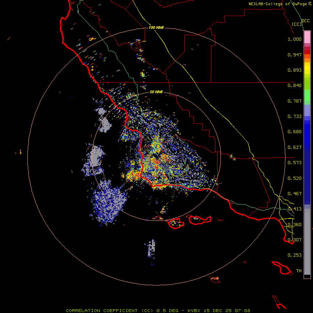Click the 1.000 scale value
Screen dimensions: 313x313
[295, 39]
